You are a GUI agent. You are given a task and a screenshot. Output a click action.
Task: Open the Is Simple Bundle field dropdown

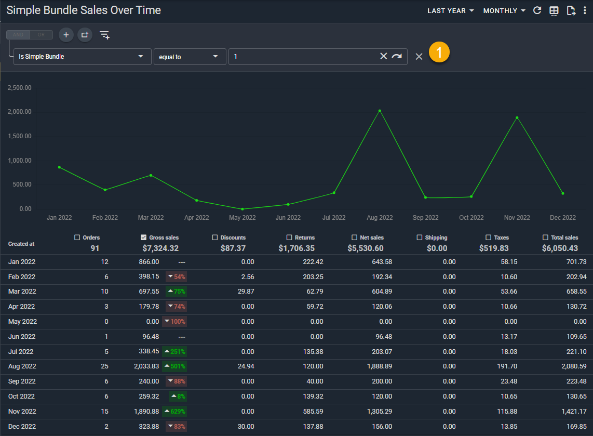pos(82,57)
